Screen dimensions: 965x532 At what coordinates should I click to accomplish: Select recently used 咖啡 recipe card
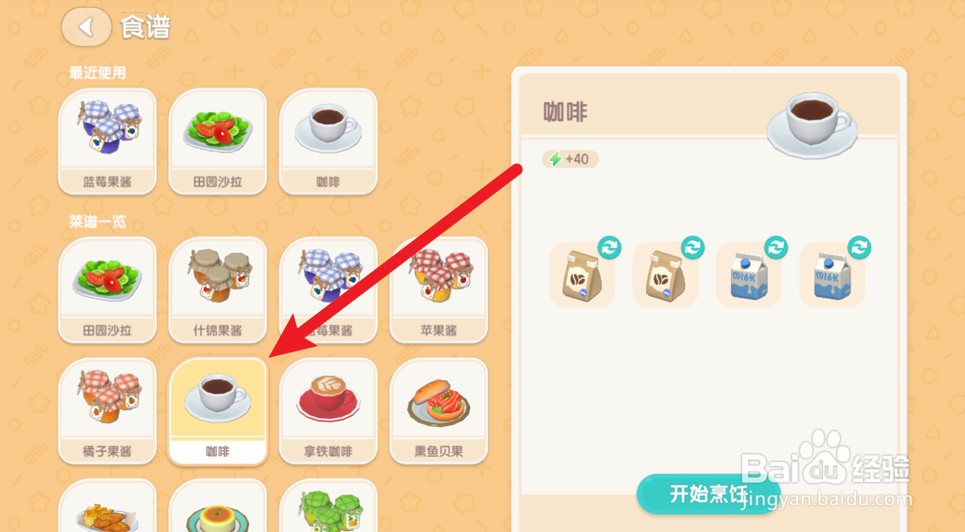click(328, 141)
